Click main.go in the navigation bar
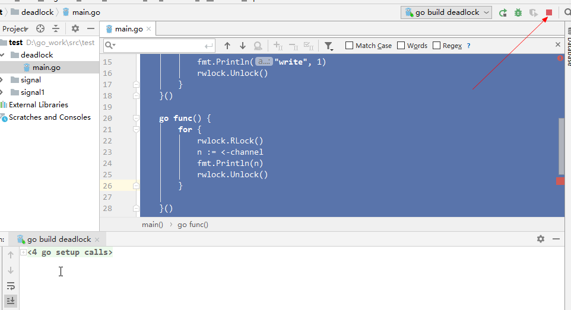This screenshot has height=310, width=571. (x=86, y=12)
